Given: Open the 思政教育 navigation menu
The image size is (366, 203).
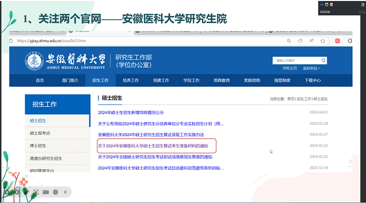Looking at the screenshot, I should (x=222, y=80).
